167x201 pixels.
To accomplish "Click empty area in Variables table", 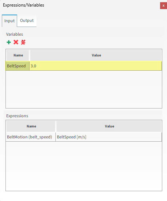I will [x=84, y=89].
